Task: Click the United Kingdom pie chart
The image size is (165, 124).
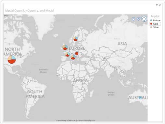Action: [65, 47]
